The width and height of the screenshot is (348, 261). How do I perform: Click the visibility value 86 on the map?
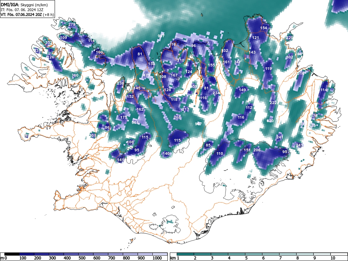click(107, 127)
